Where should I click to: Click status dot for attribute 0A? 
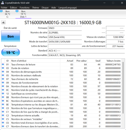tap(3, 86)
